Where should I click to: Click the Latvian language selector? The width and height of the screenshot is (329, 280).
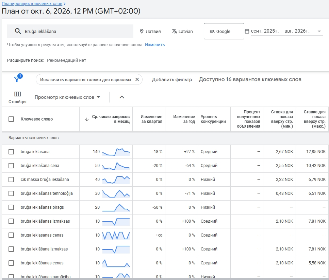pyautogui.click(x=182, y=31)
